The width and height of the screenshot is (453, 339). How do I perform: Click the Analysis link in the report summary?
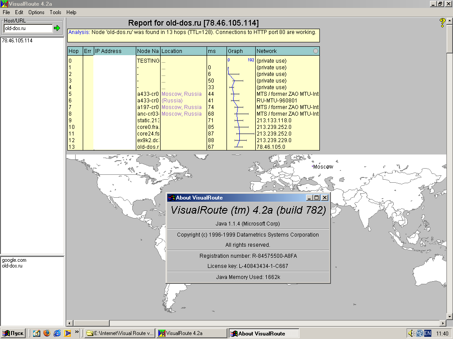click(x=79, y=32)
